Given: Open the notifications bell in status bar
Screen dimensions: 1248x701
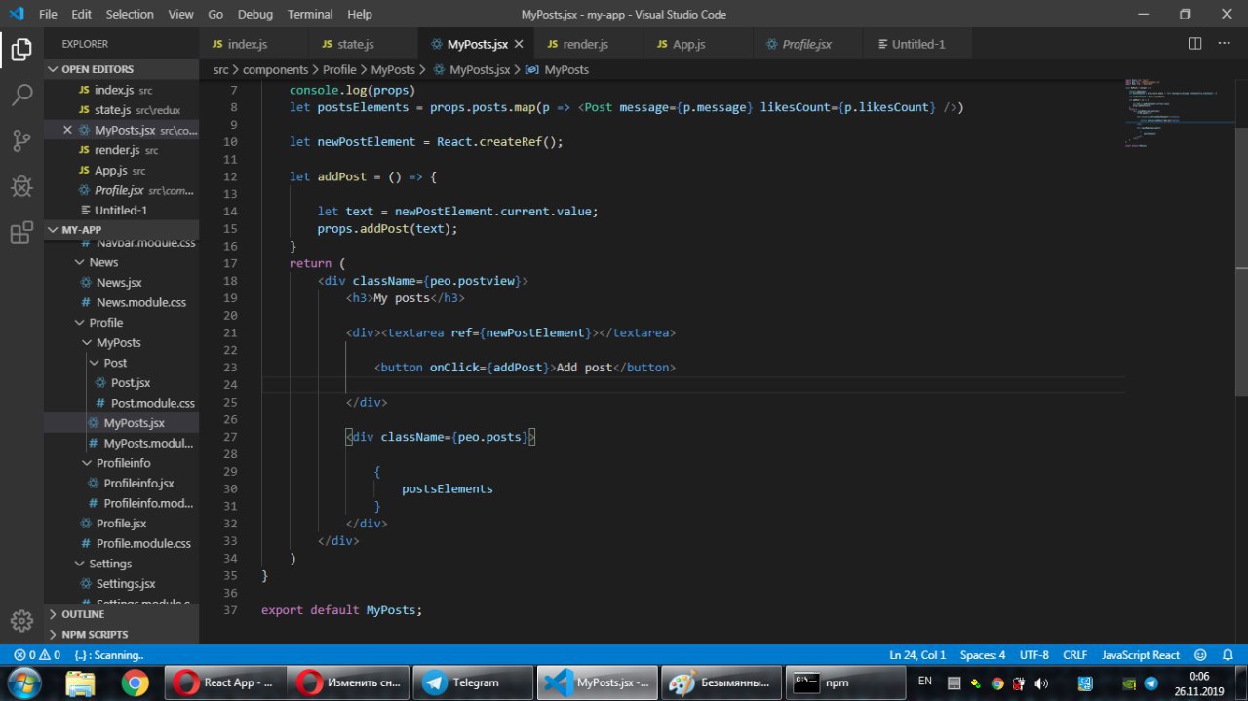Looking at the screenshot, I should (1226, 655).
